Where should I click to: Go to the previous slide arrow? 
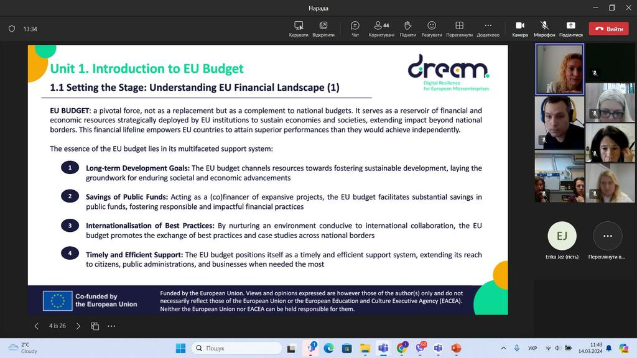[36, 326]
